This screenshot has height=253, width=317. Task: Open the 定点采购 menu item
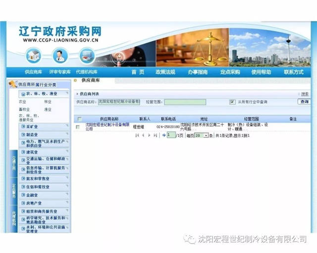(x=230, y=72)
